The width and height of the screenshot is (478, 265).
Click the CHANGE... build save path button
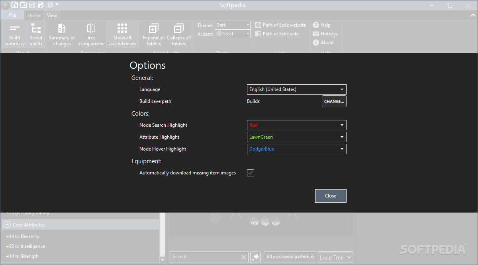point(334,101)
